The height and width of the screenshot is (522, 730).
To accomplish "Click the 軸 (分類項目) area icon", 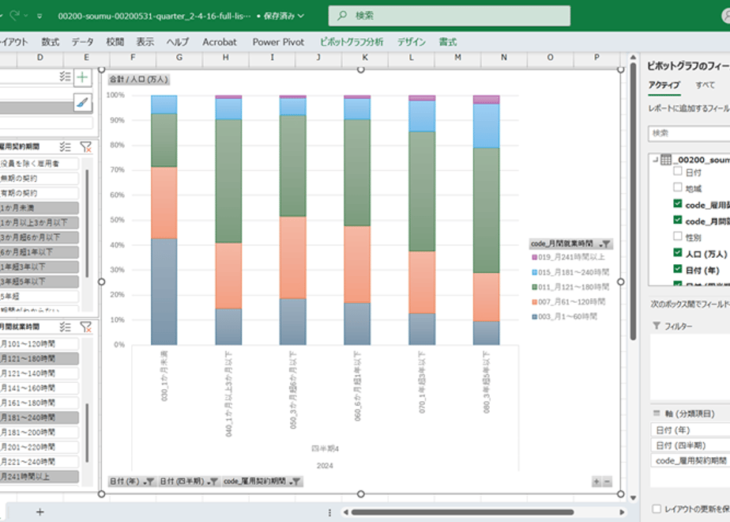I will [x=657, y=413].
